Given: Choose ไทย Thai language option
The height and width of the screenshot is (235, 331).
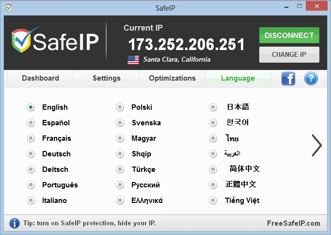Looking at the screenshot, I should pos(213,138).
